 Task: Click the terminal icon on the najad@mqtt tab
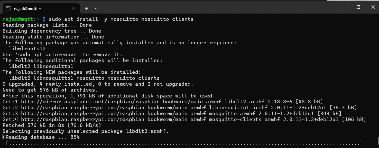click(8, 8)
